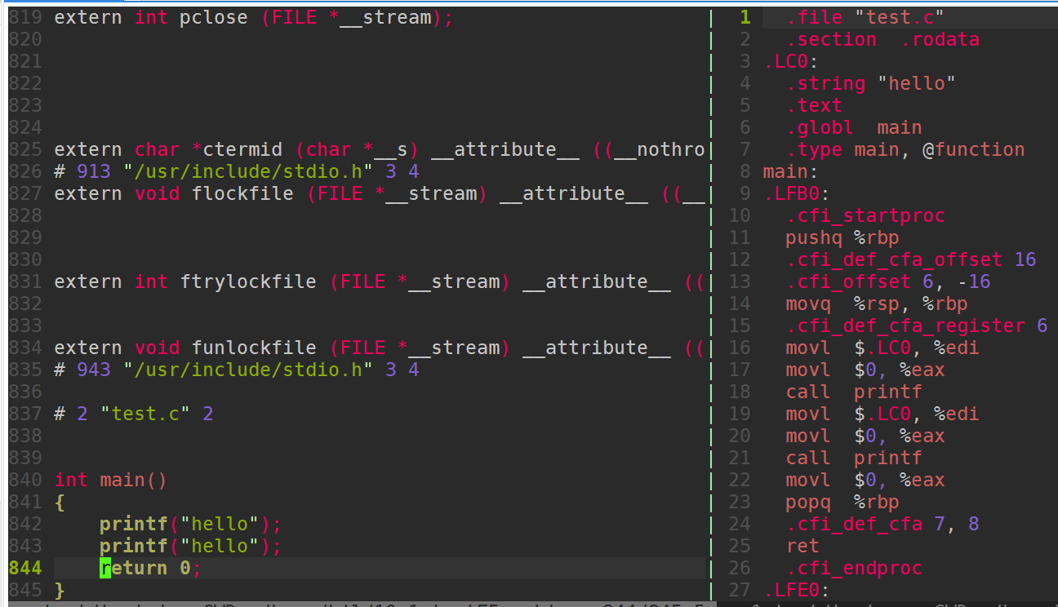
Task: Click the '.cfi_startproc' directive
Action: pos(865,215)
